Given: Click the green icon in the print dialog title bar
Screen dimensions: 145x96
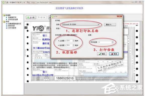Looking at the screenshot, I should [x=53, y=17].
